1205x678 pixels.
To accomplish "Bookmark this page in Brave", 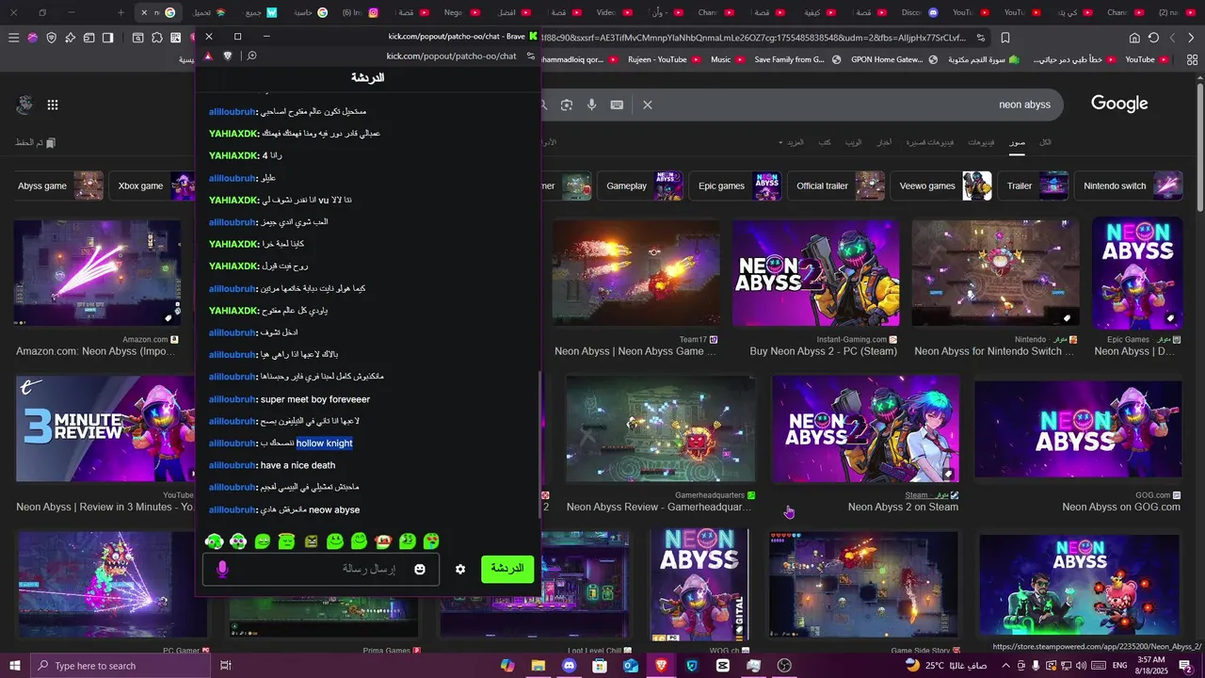I will [x=1004, y=38].
